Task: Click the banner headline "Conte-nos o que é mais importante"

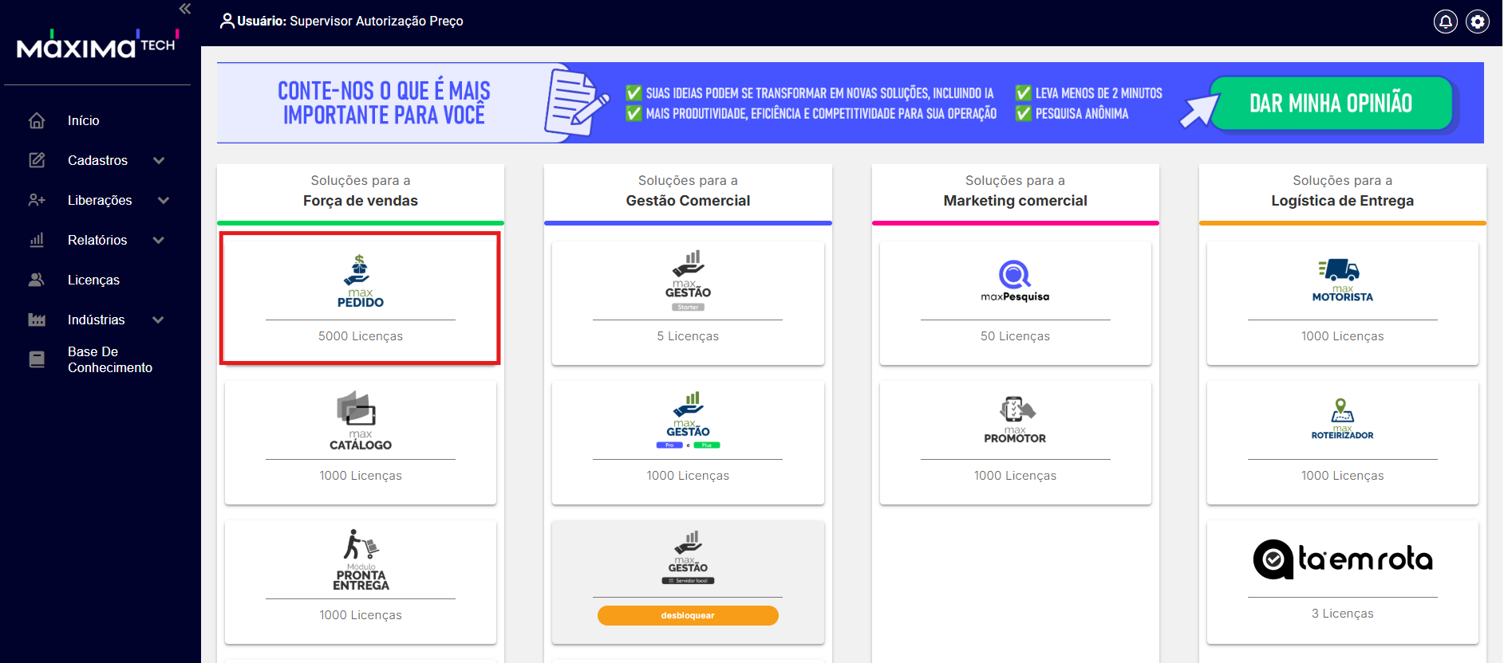Action: pyautogui.click(x=384, y=103)
